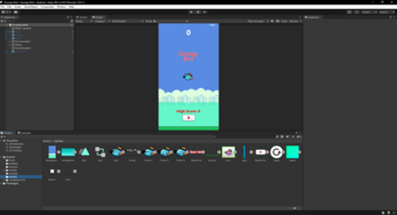This screenshot has height=215, width=397.
Task: Select the white square sprite asset
Action: pos(52,171)
